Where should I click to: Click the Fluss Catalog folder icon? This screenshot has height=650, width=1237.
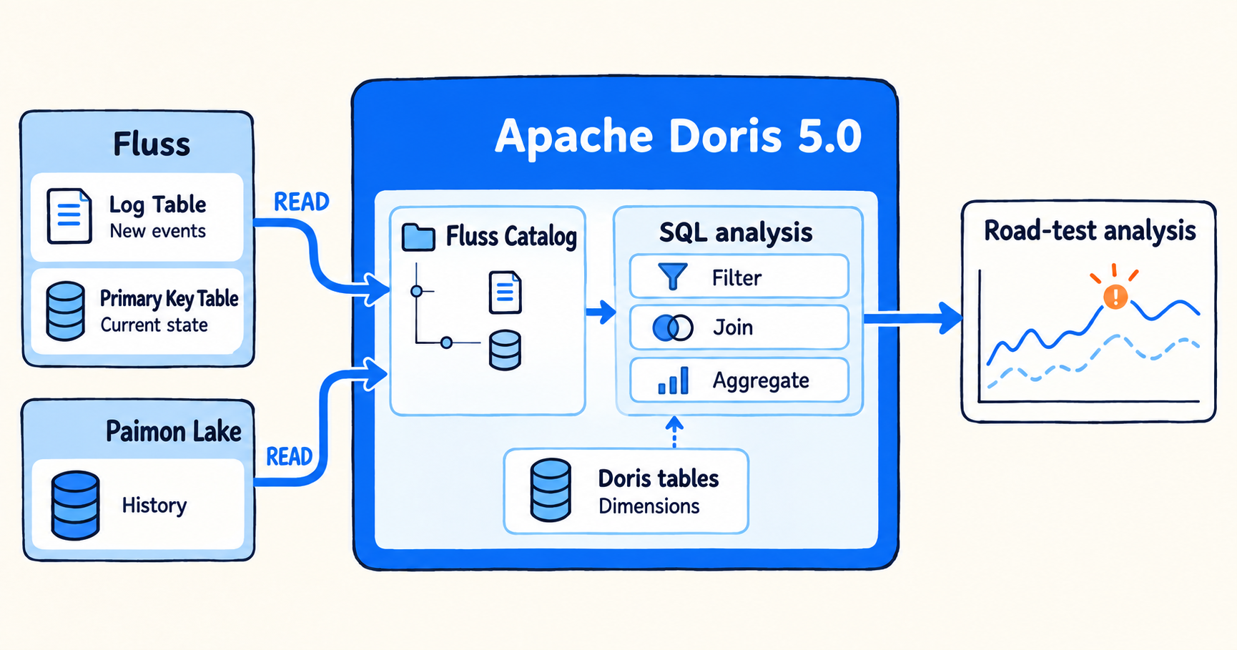pyautogui.click(x=418, y=237)
